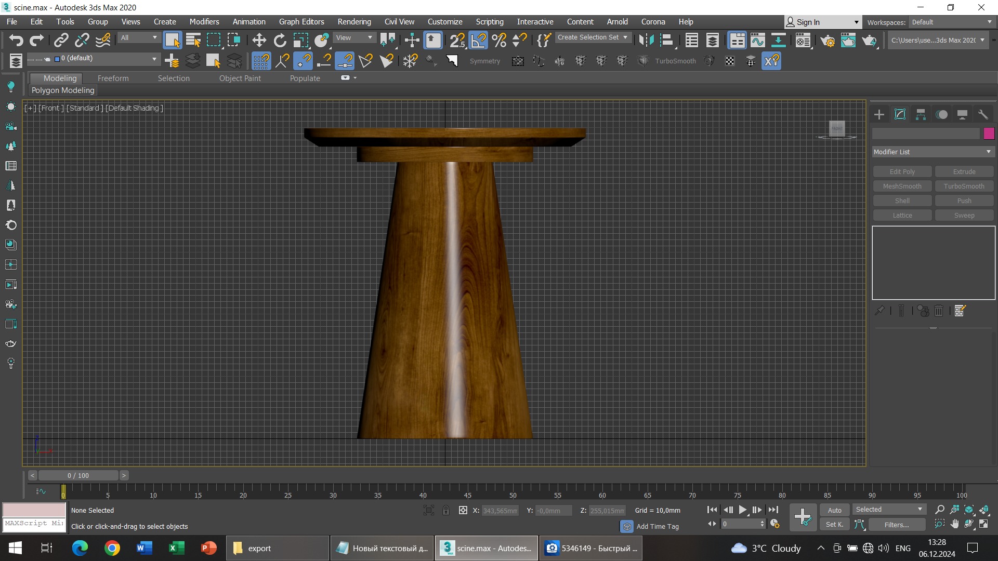The image size is (998, 561).
Task: Choose Select and Scale tool
Action: tap(300, 40)
